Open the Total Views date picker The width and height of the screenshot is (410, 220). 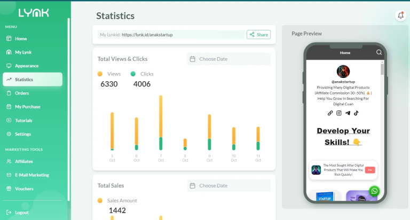[x=228, y=59]
